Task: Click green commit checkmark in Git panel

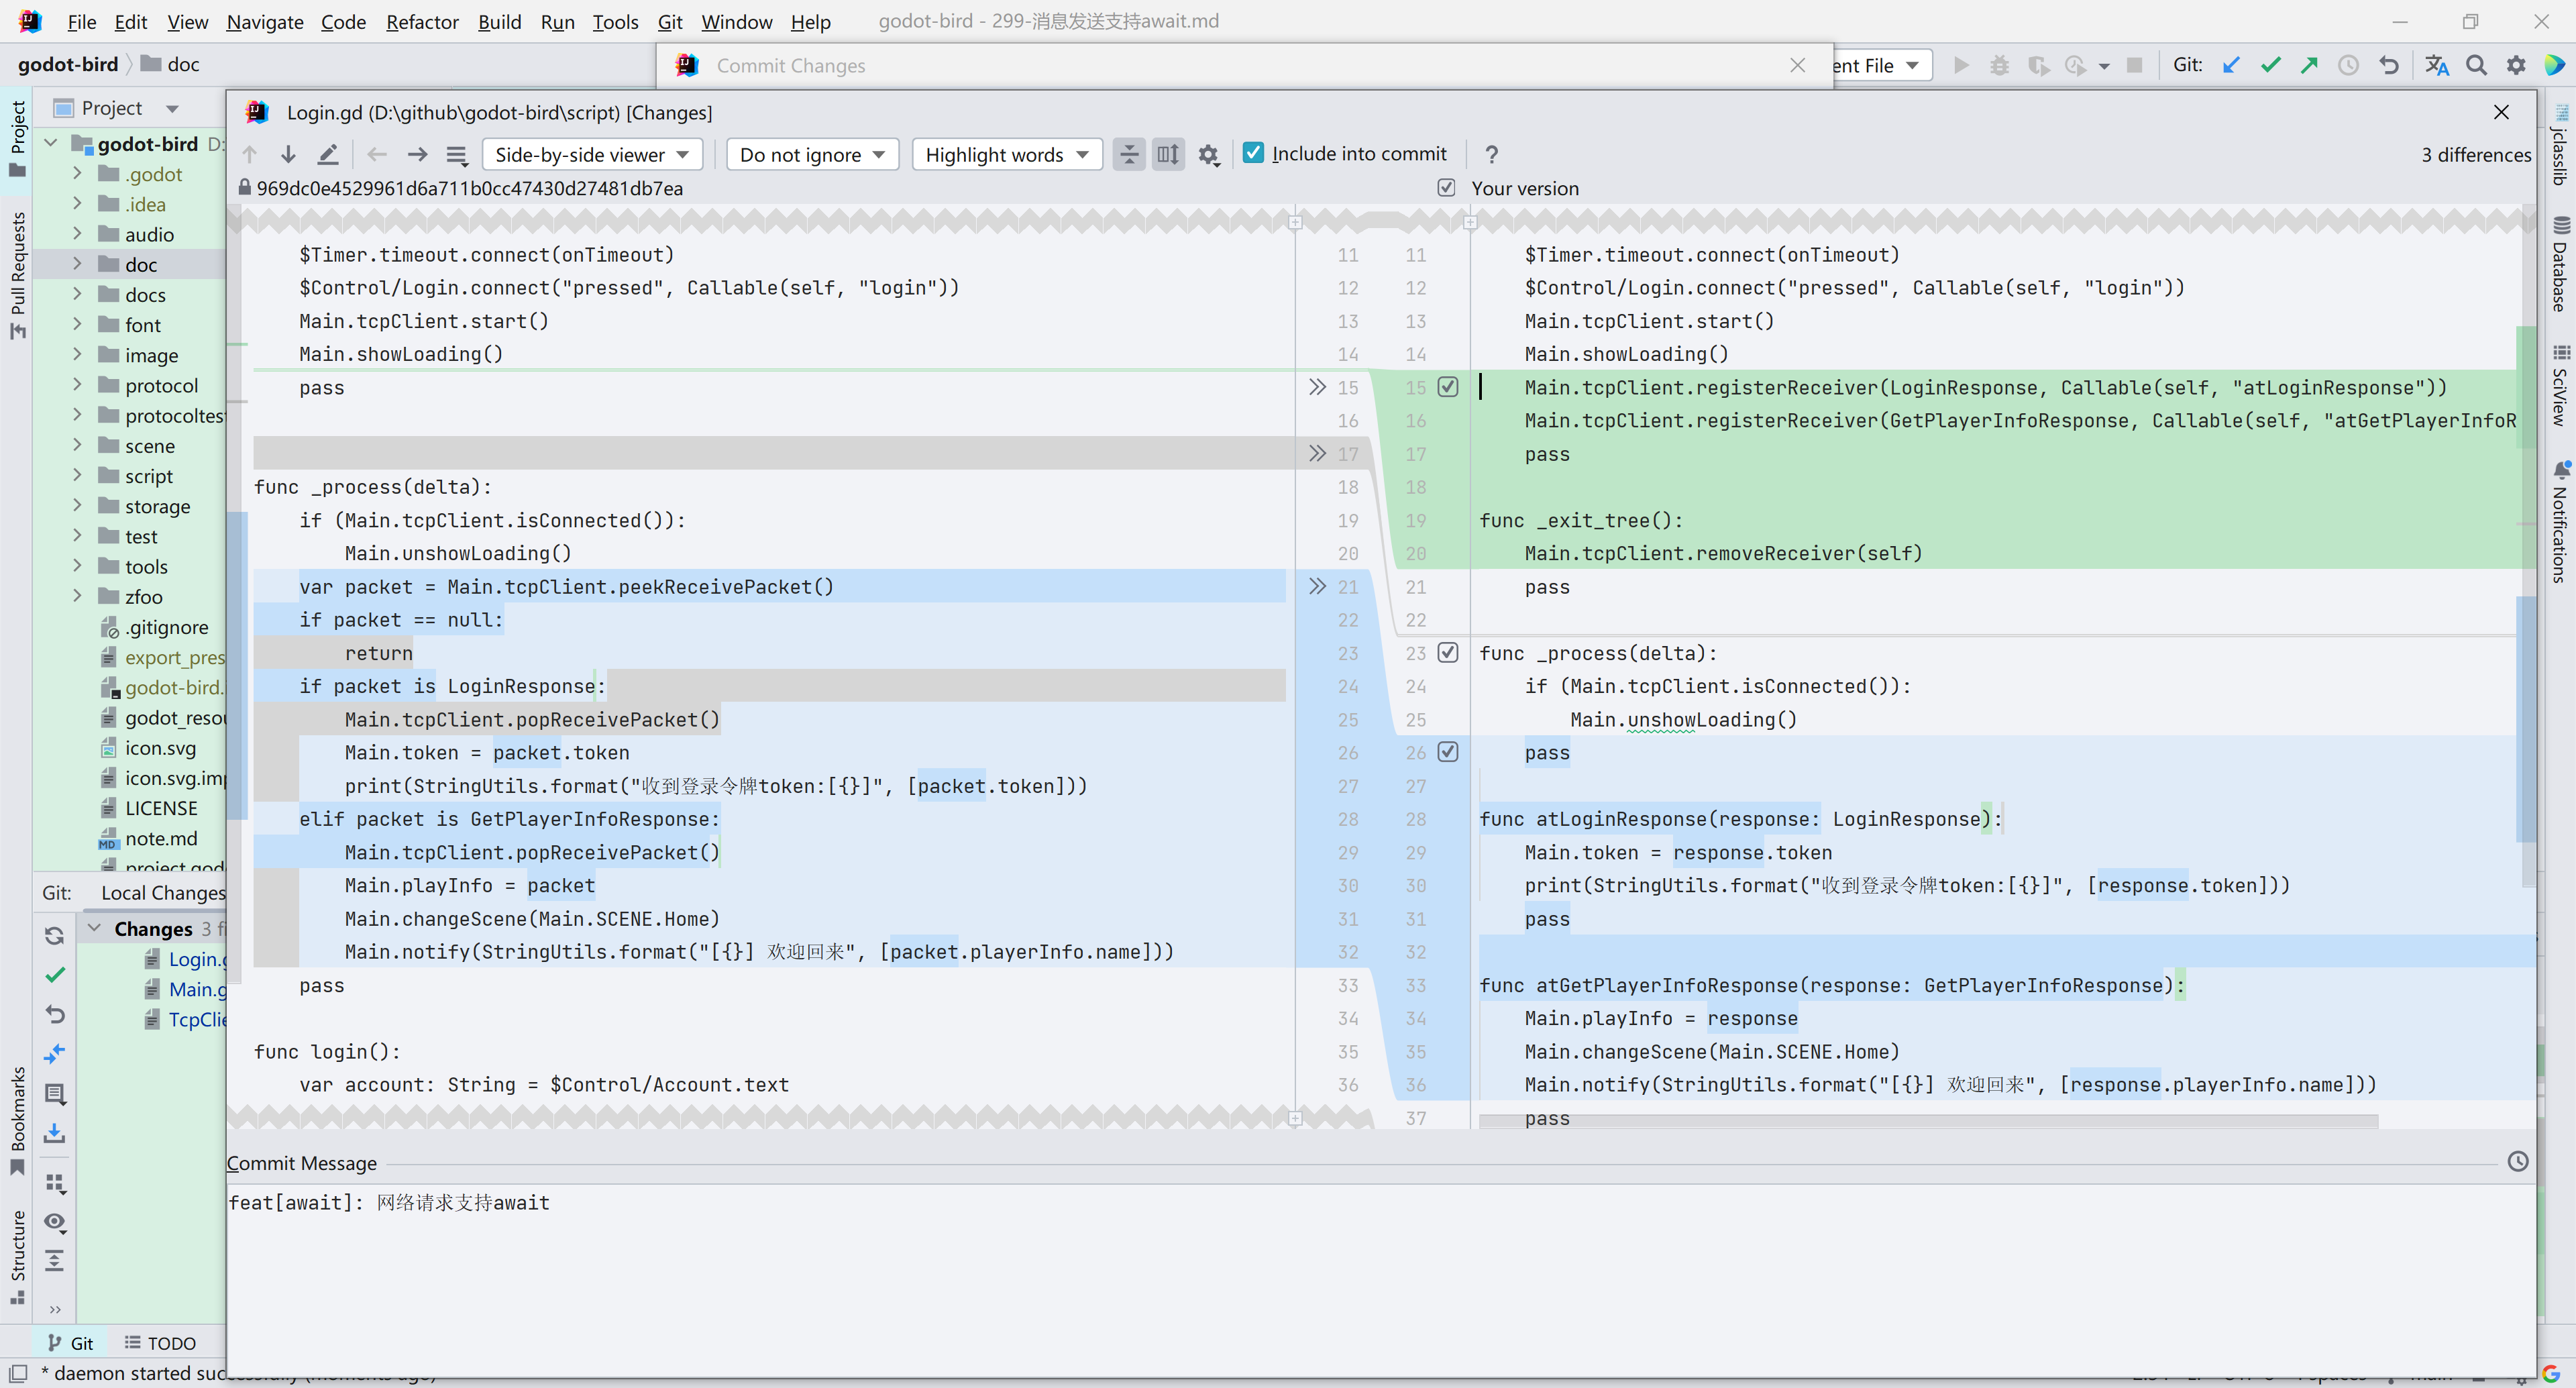Action: click(x=55, y=975)
